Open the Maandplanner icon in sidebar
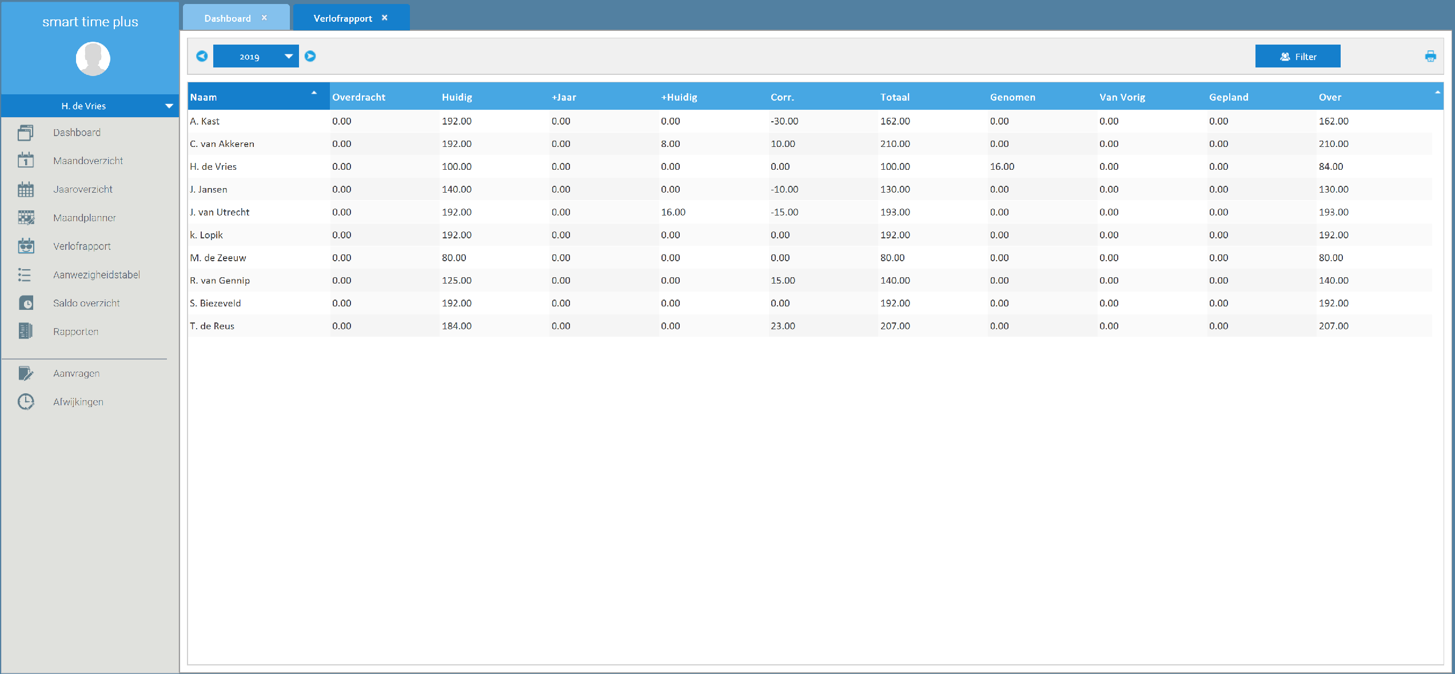This screenshot has height=674, width=1455. [26, 218]
